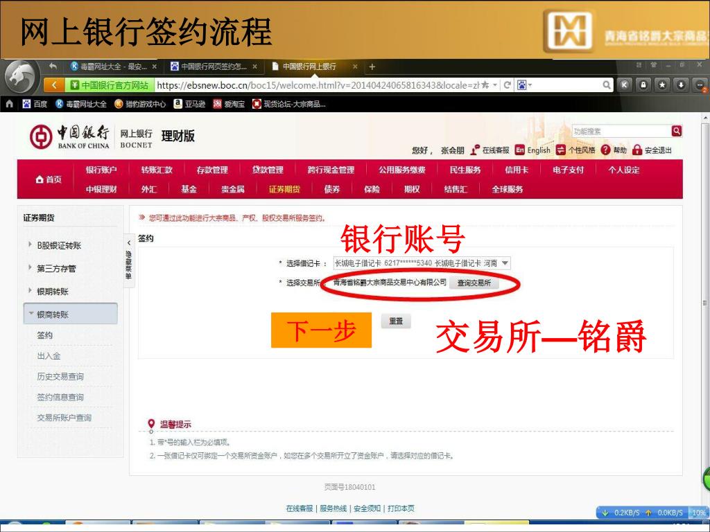Click the 下一步 button
The width and height of the screenshot is (710, 532).
pos(322,330)
